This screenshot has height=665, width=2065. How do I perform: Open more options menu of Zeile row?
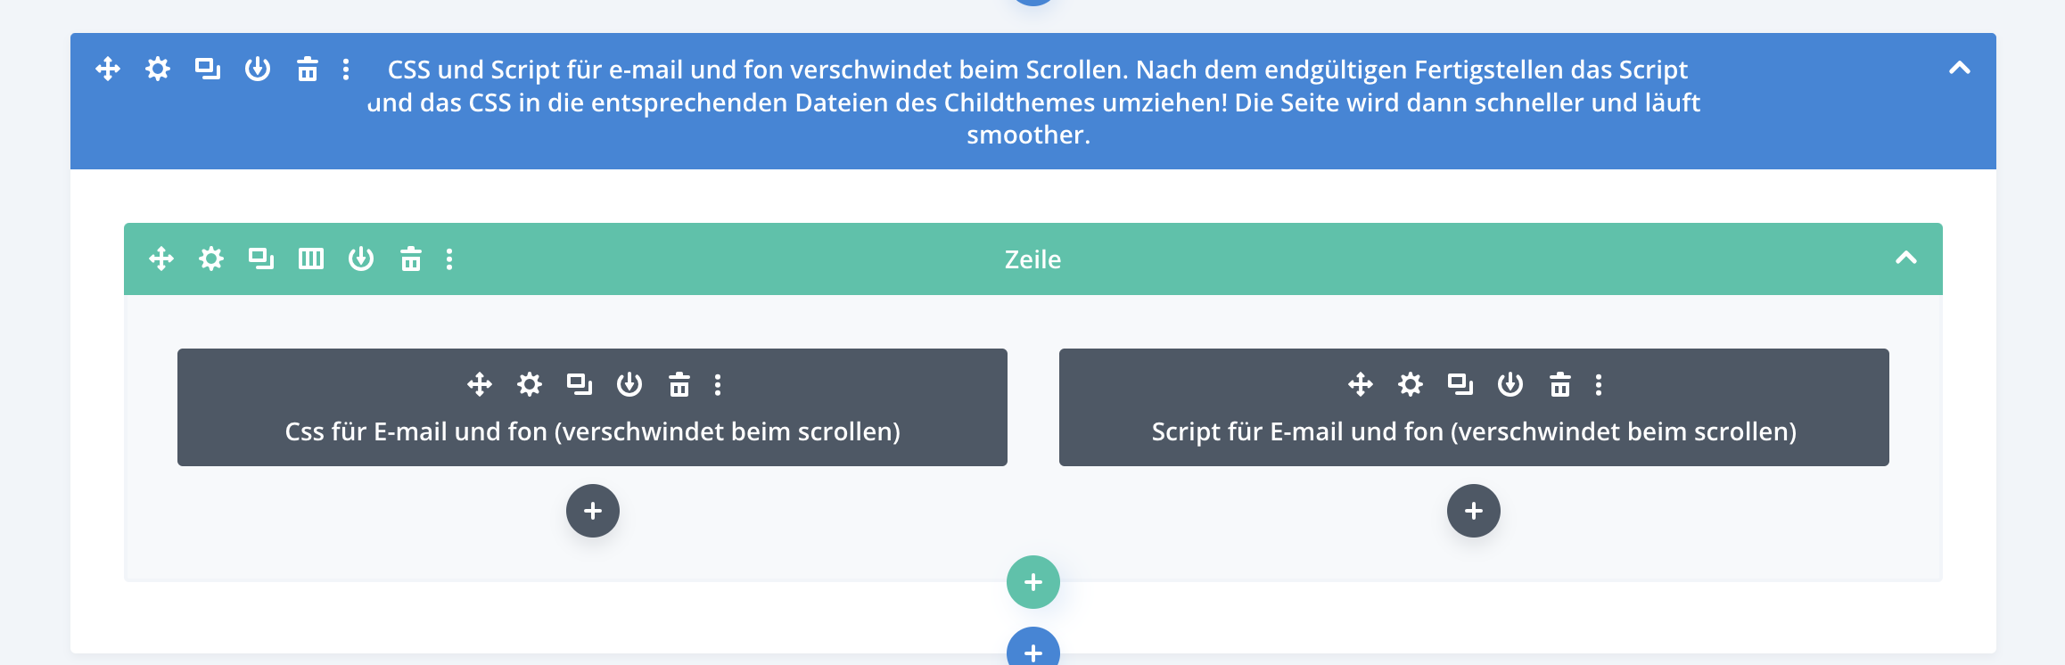coord(449,259)
